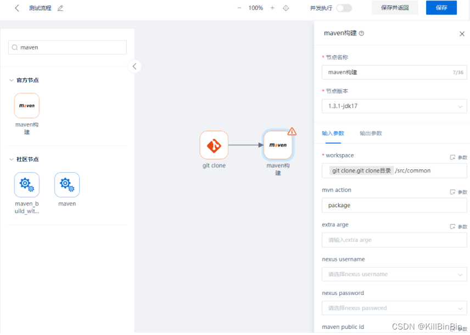
Task: Collapse the 社区节点 section
Action: click(x=12, y=159)
